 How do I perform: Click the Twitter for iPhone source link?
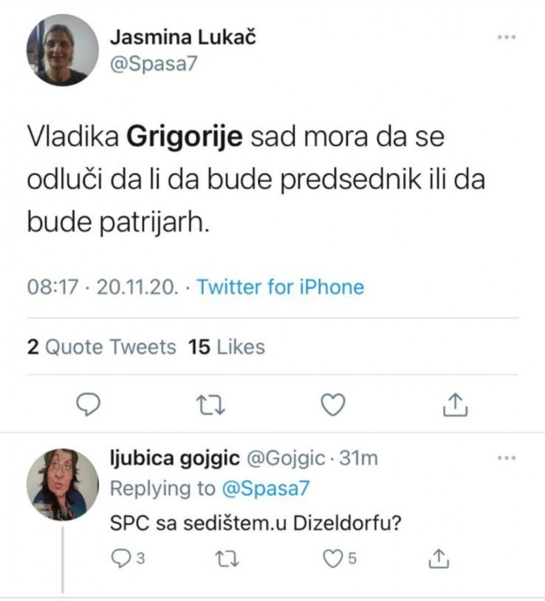click(280, 287)
